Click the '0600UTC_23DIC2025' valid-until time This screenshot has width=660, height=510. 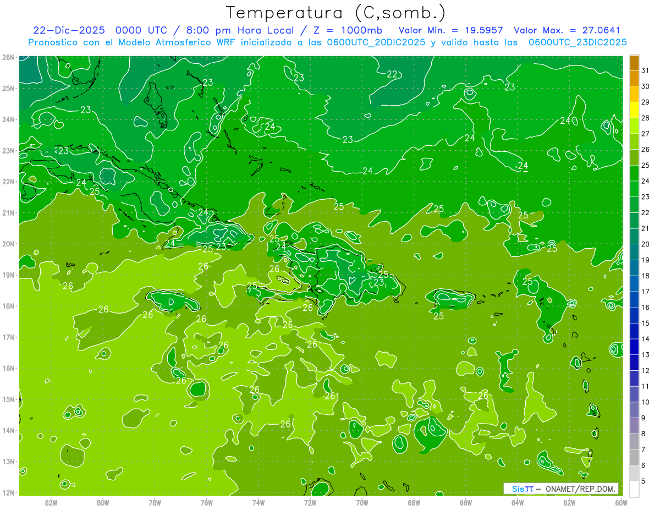pos(577,42)
